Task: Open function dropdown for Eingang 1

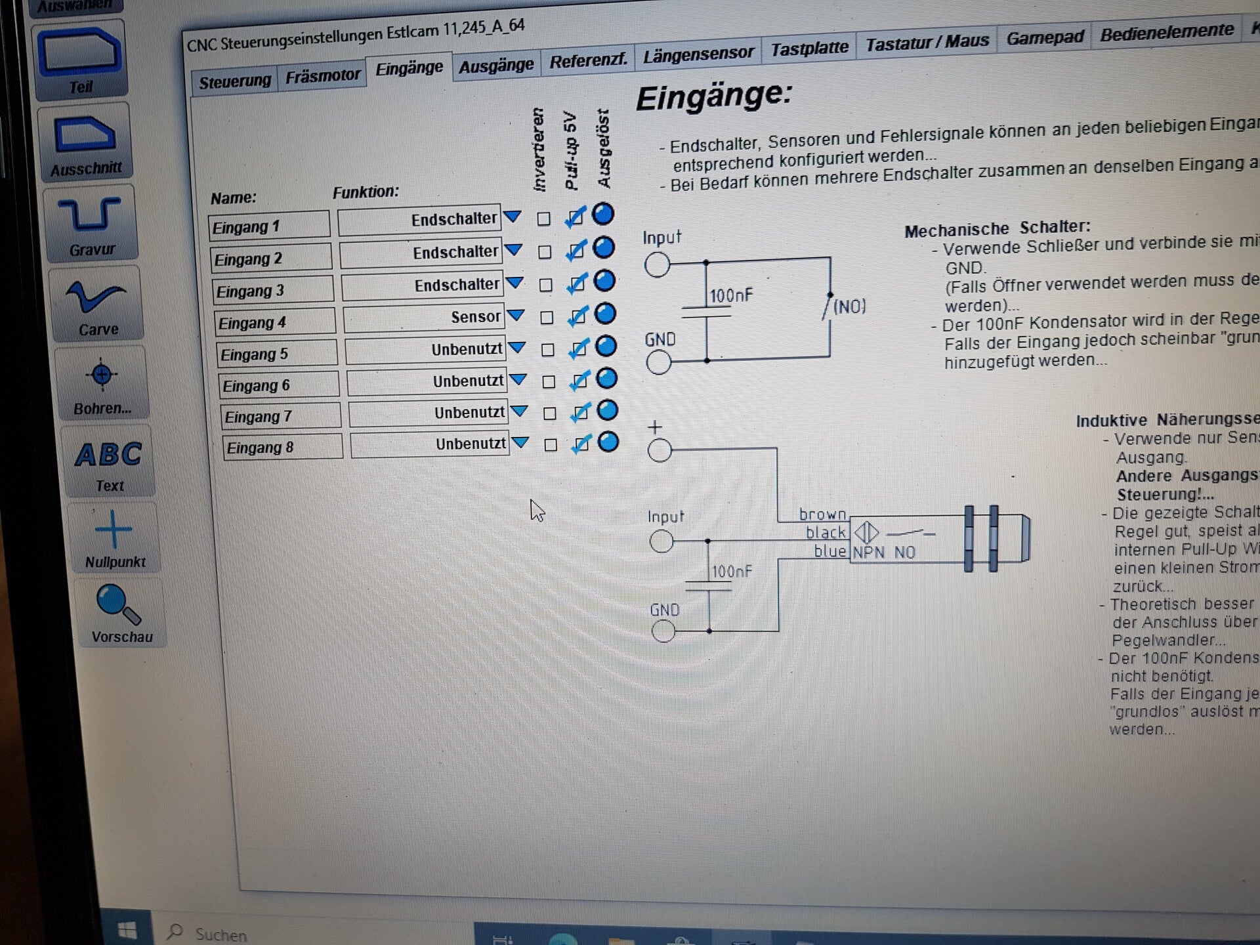Action: (513, 217)
